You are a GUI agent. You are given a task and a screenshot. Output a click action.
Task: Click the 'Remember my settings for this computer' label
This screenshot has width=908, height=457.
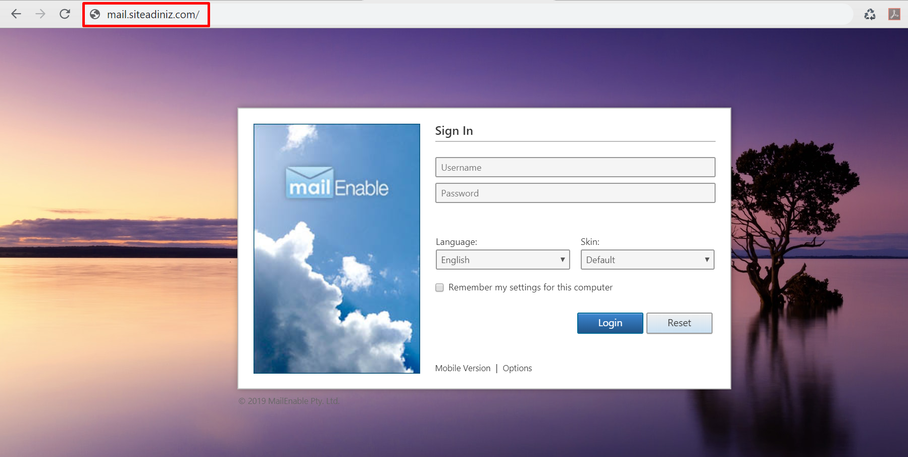pos(530,287)
